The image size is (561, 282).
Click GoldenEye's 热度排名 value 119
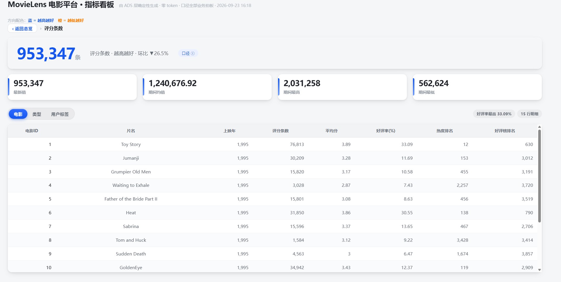tap(464, 268)
